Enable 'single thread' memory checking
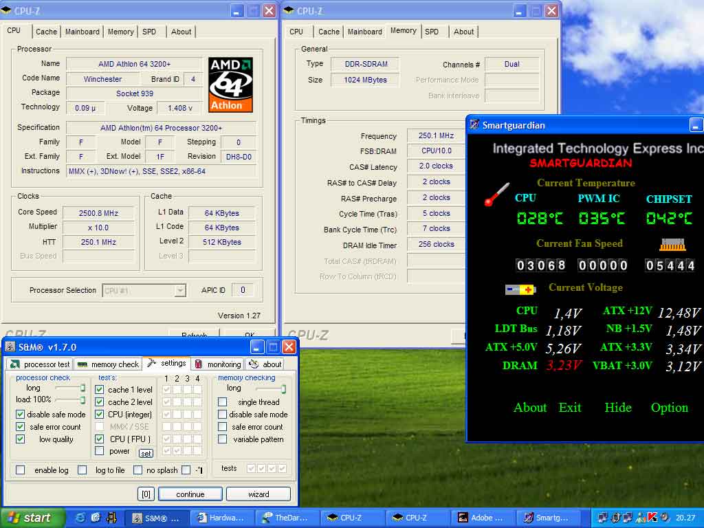Viewport: 704px width, 528px height. coord(222,401)
